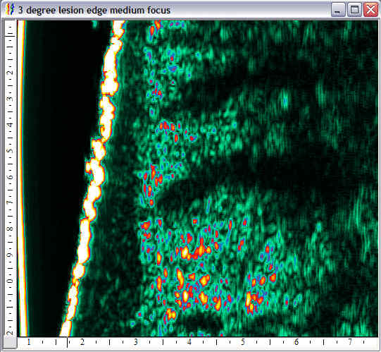Click mark 5 on the vertical ruler
Viewport: 381px width, 352px height.
pos(11,151)
